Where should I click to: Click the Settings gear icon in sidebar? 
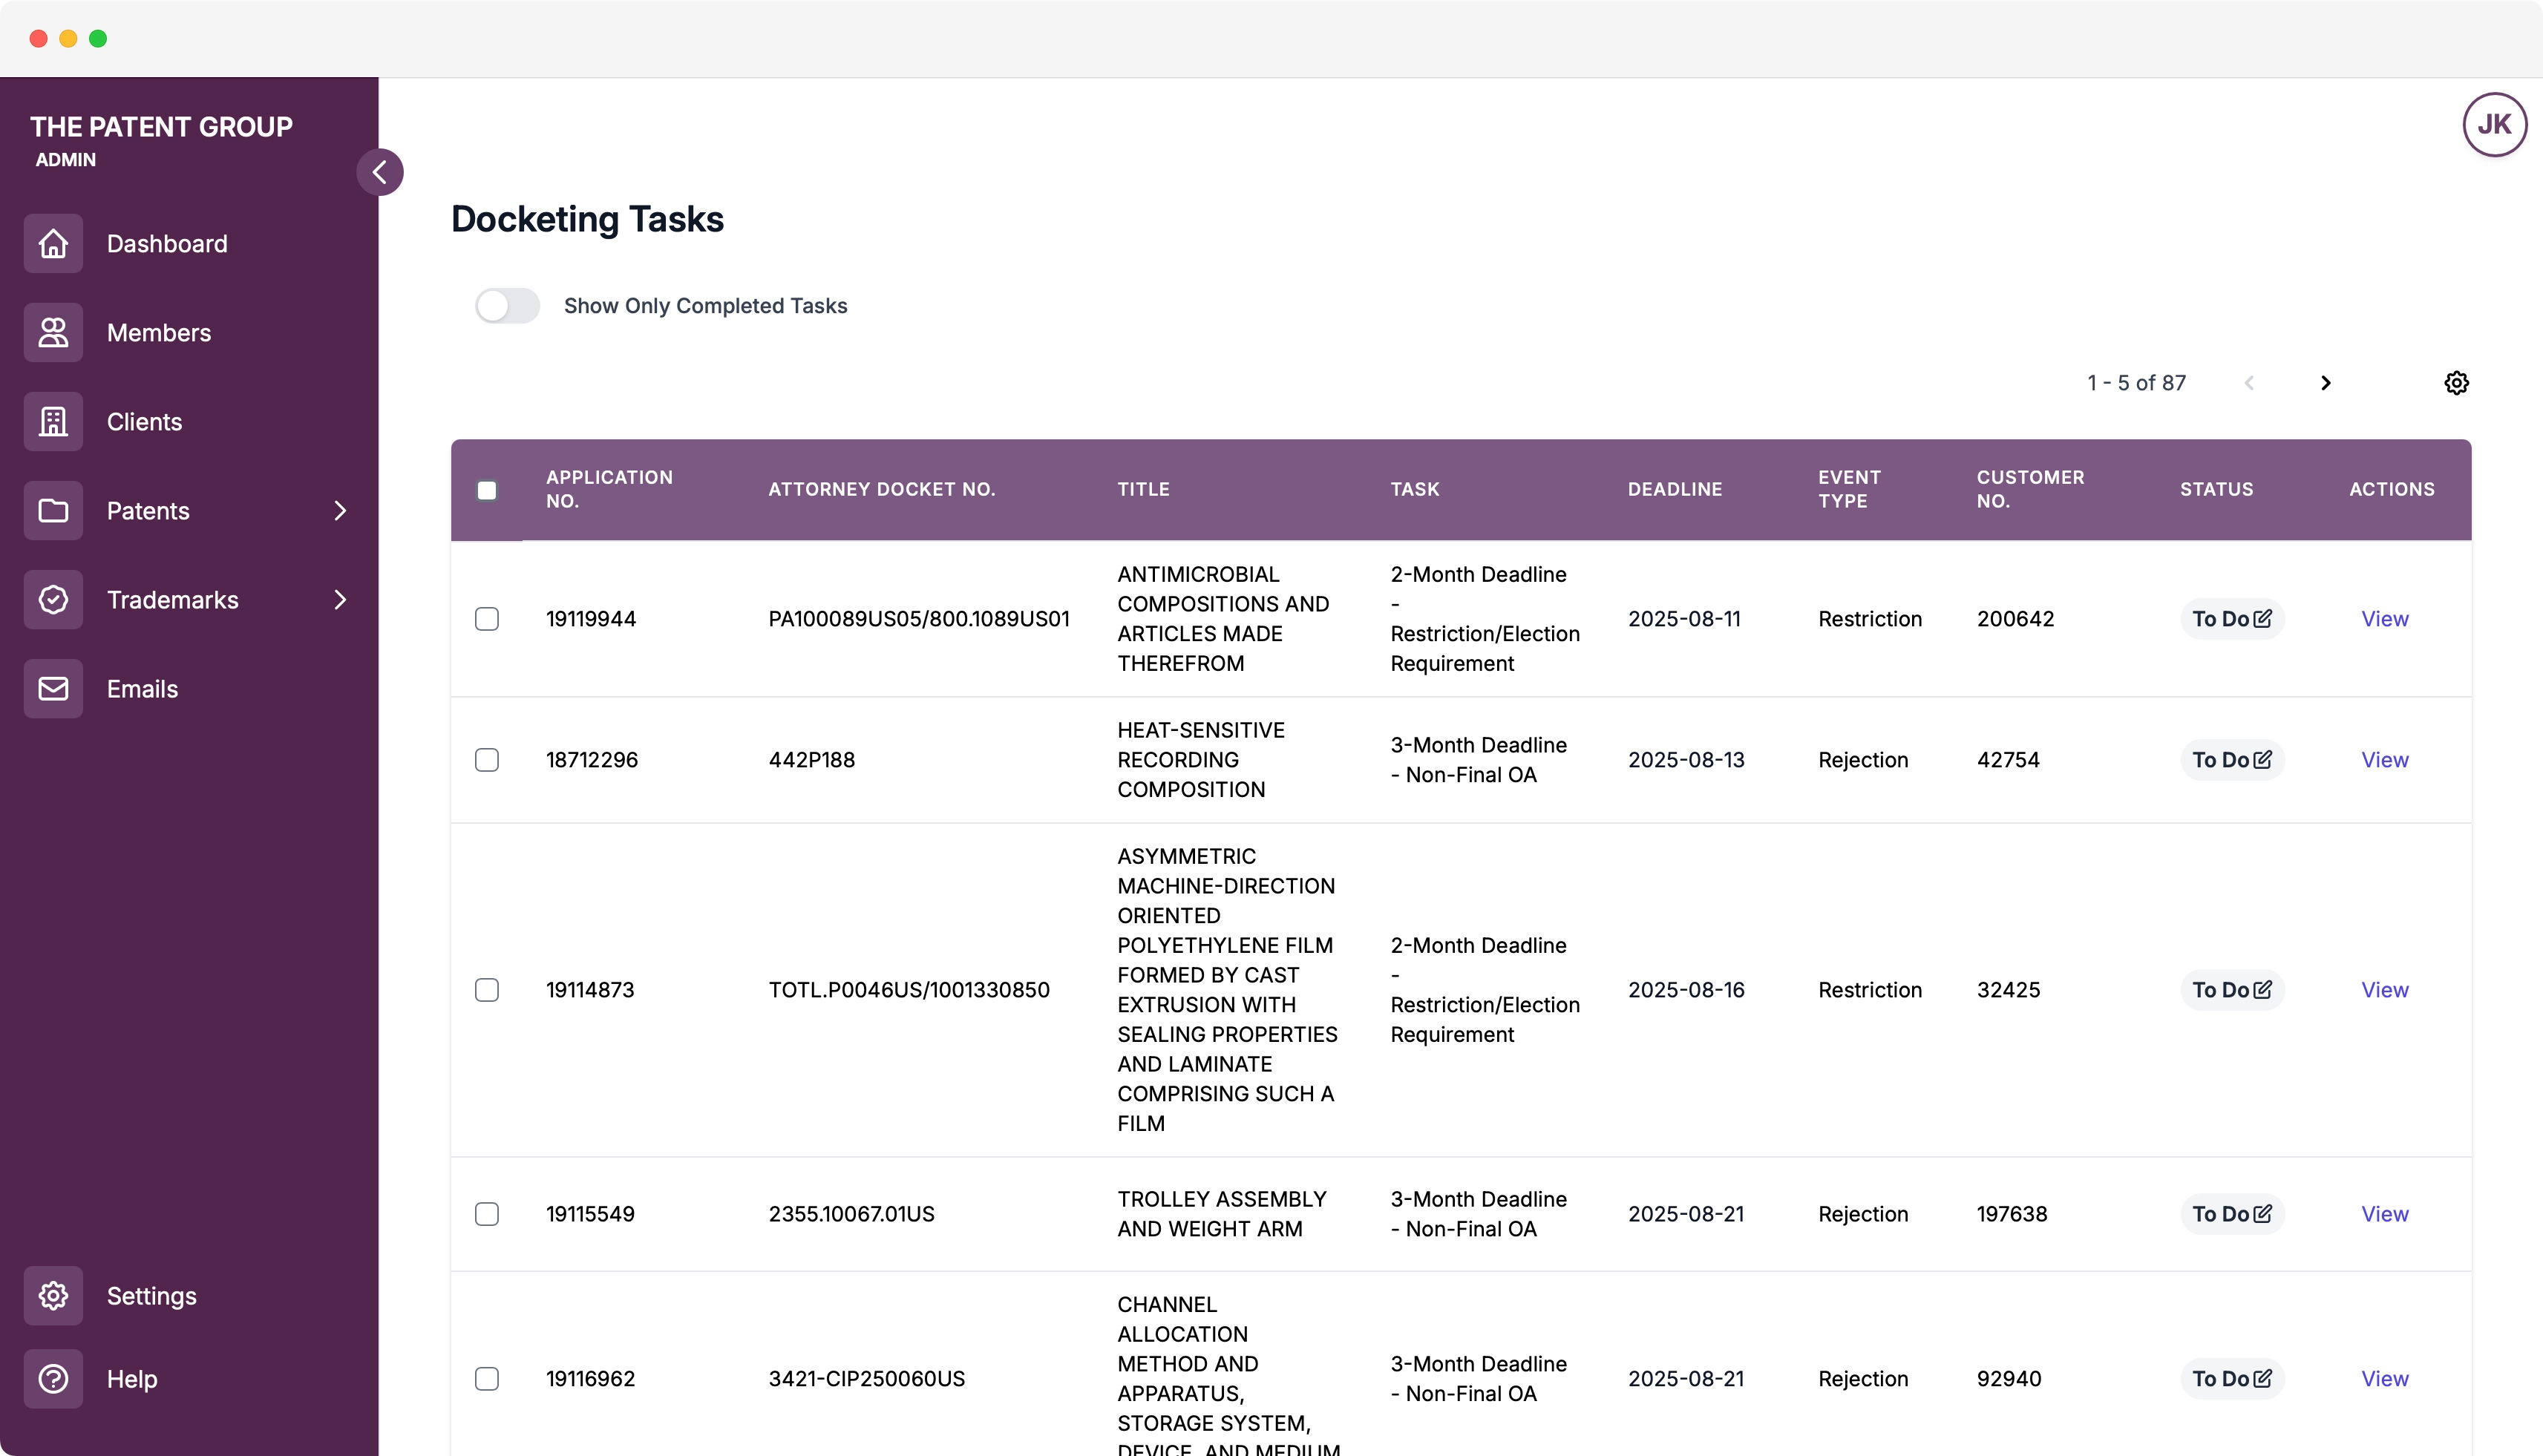(53, 1295)
